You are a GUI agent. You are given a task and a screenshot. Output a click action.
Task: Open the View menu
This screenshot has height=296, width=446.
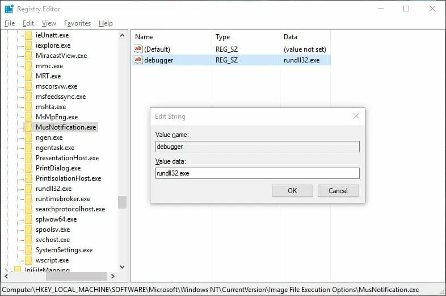49,23
